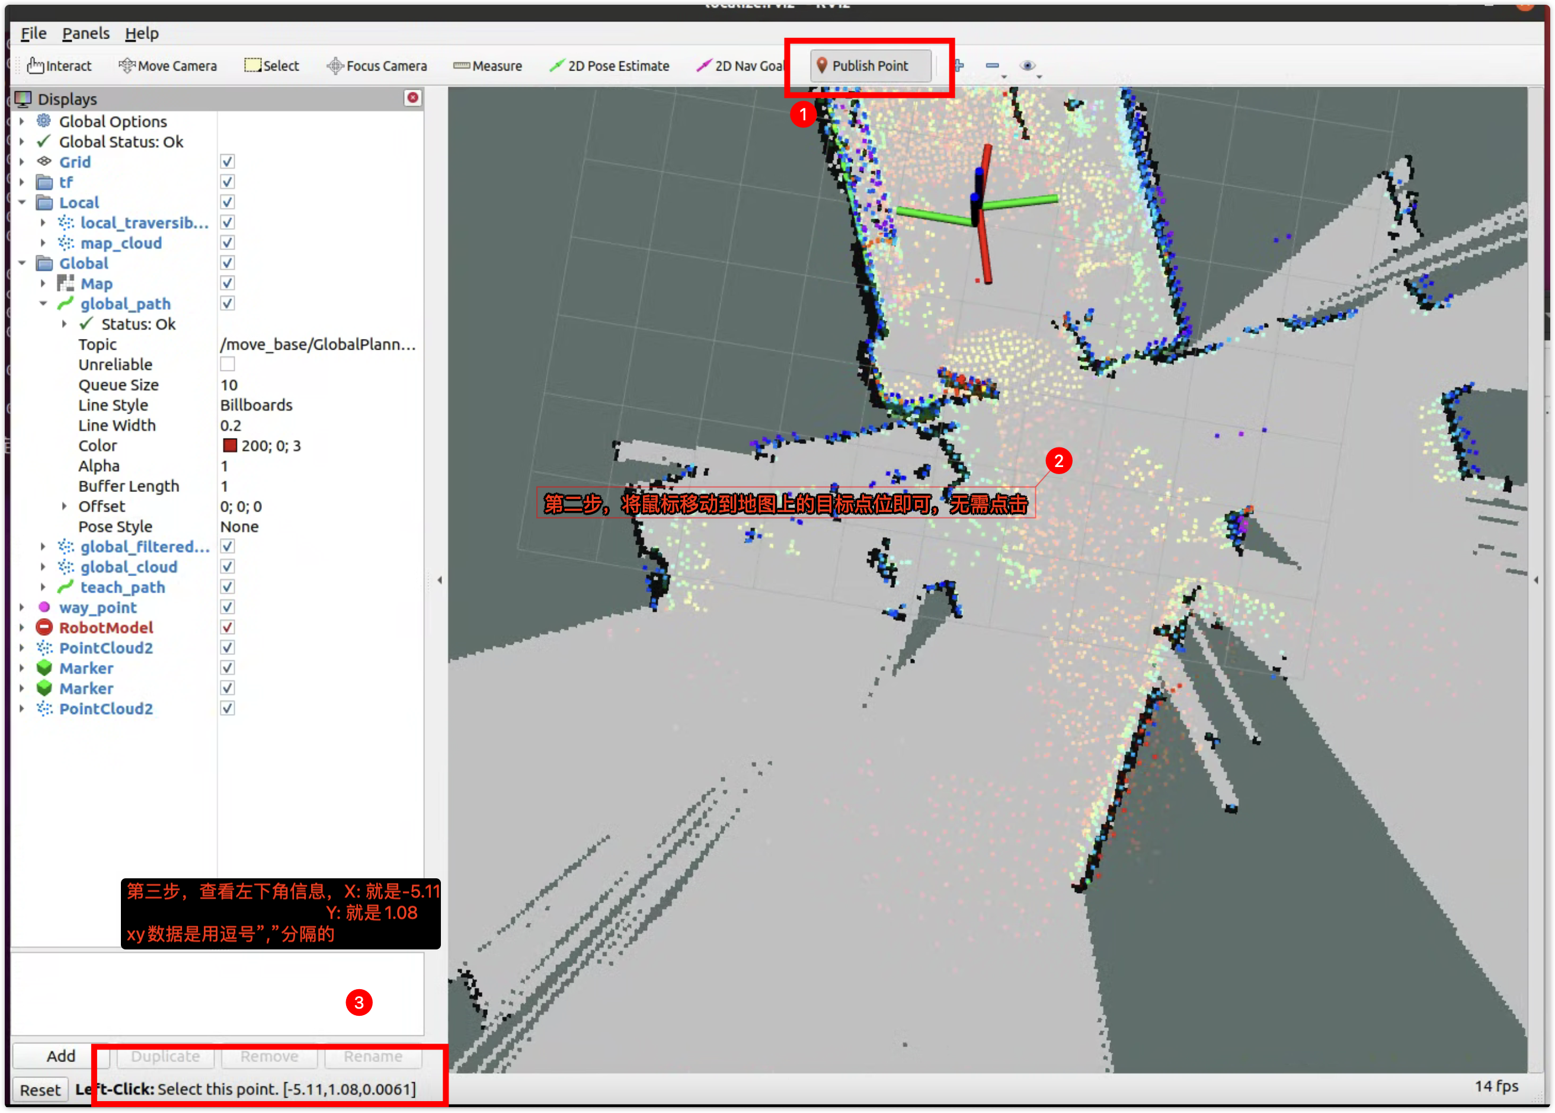Expand the Global Options row
Image resolution: width=1555 pixels, height=1113 pixels.
[21, 121]
